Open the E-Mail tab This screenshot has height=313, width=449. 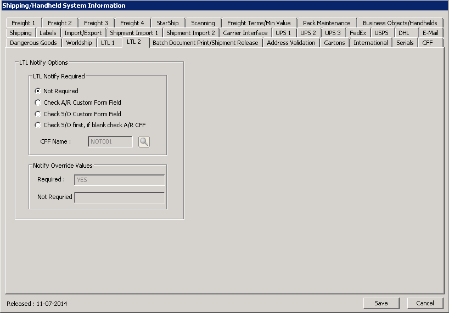pos(430,33)
